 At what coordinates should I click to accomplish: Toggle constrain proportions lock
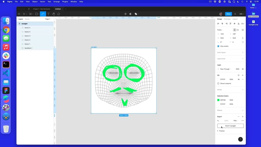click(x=243, y=38)
